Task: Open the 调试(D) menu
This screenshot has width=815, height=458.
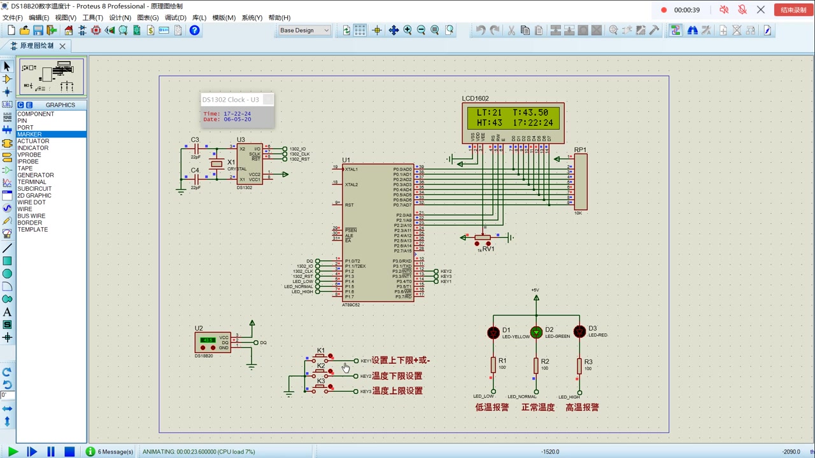Action: click(176, 18)
